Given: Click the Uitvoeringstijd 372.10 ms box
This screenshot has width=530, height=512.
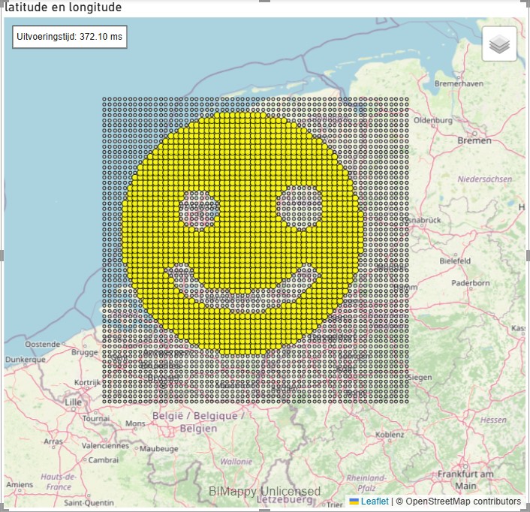Looking at the screenshot, I should click(x=70, y=37).
